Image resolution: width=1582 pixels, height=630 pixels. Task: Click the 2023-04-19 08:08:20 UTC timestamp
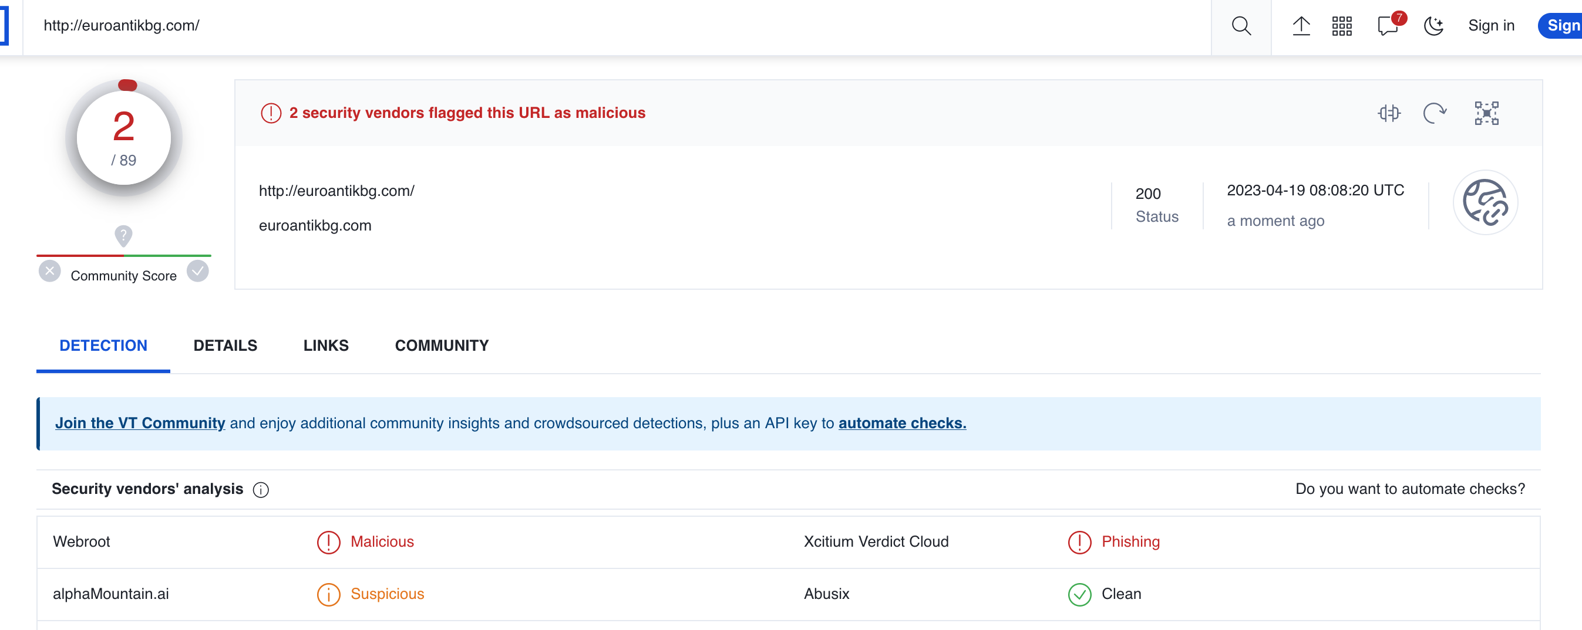1315,190
